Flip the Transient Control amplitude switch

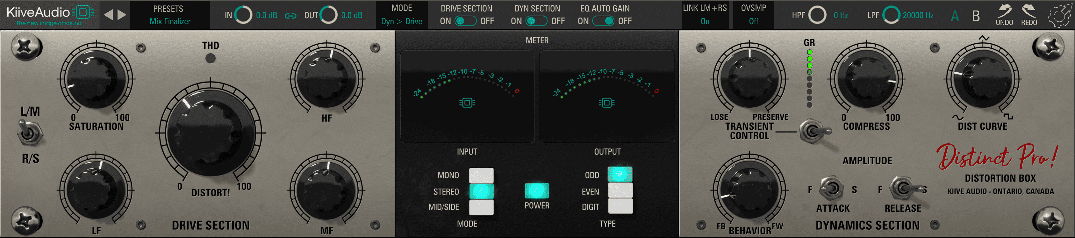(x=814, y=131)
